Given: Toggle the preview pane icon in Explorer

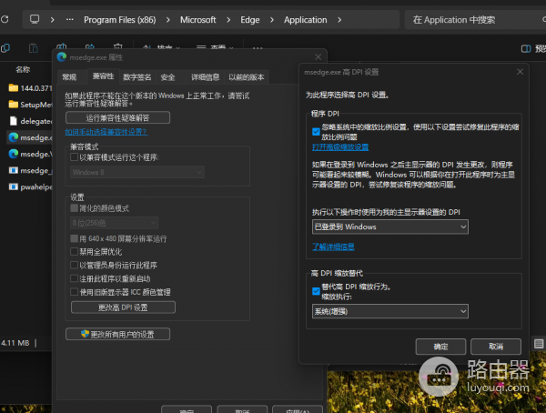Looking at the screenshot, I should coord(526,49).
